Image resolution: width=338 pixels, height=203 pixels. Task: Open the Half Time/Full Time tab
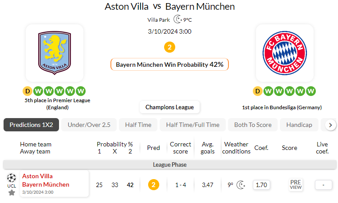click(193, 125)
